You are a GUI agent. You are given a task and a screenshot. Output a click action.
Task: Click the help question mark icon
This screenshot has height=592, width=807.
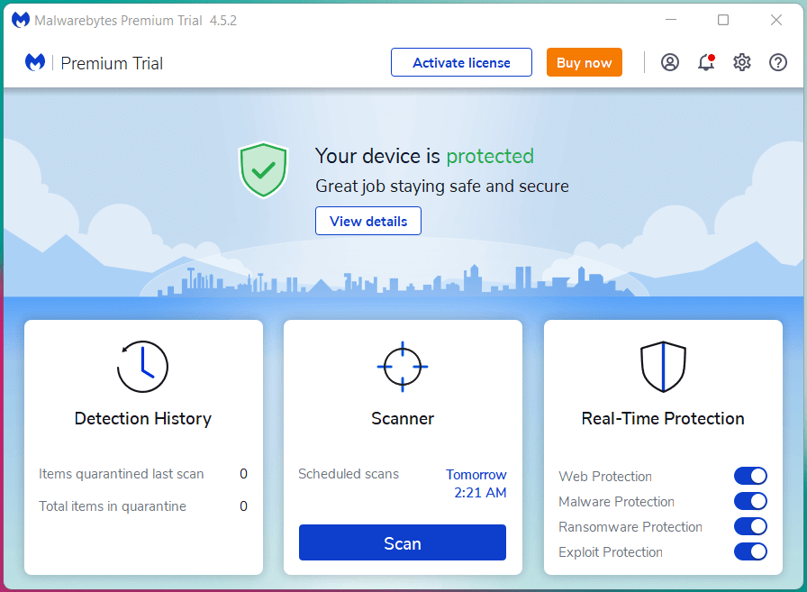(778, 62)
